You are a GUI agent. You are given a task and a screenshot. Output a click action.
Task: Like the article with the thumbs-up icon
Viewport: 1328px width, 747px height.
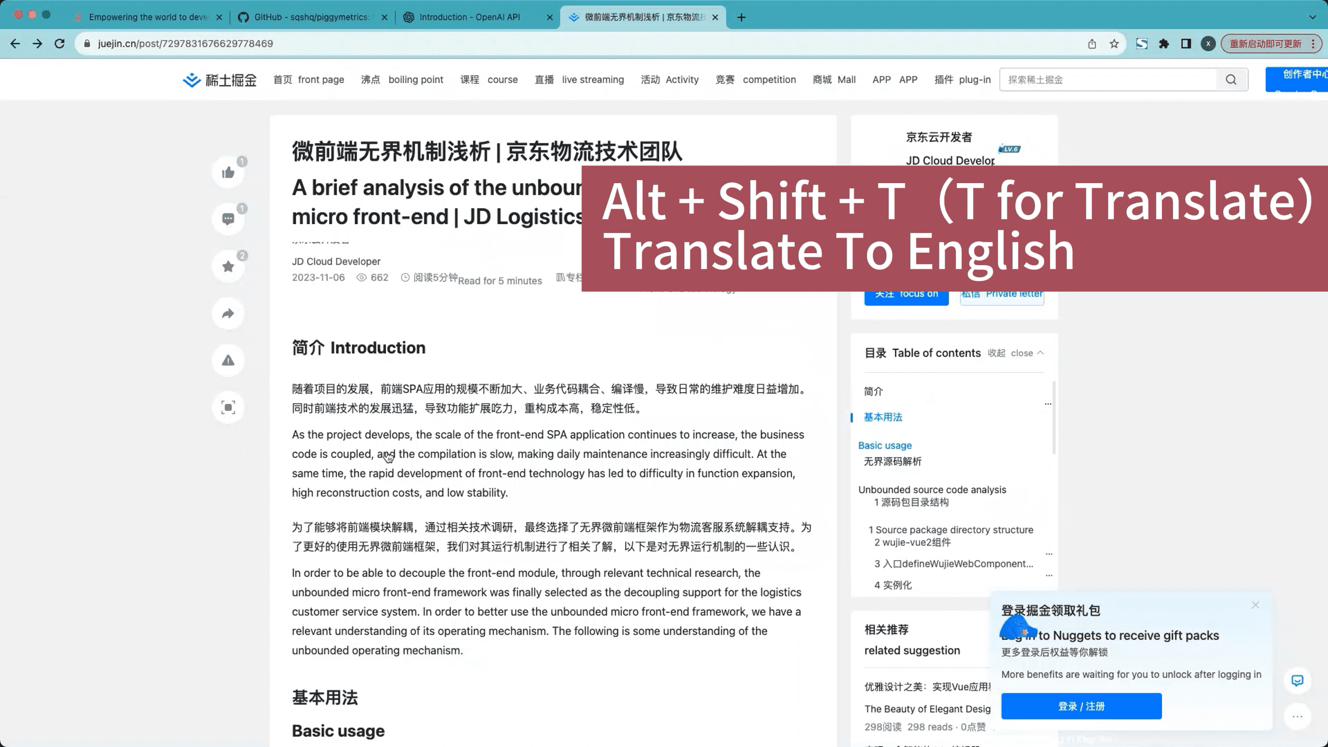pyautogui.click(x=228, y=171)
